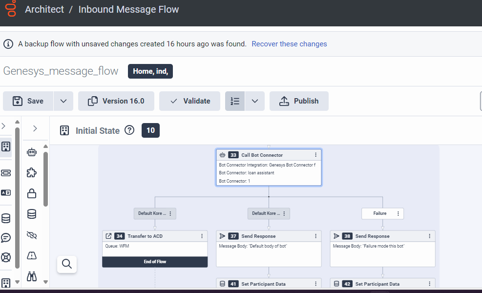Select Send Response action 37
The height and width of the screenshot is (293, 482).
point(269,249)
